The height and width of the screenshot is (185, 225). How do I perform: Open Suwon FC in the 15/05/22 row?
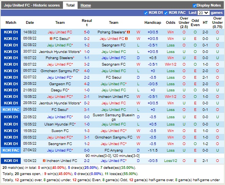click(x=60, y=131)
